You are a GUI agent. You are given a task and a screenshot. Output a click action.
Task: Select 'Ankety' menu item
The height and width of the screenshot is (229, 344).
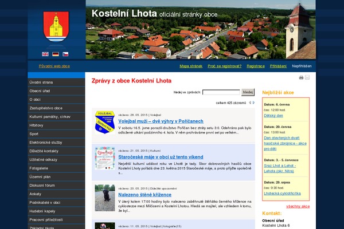(x=56, y=194)
